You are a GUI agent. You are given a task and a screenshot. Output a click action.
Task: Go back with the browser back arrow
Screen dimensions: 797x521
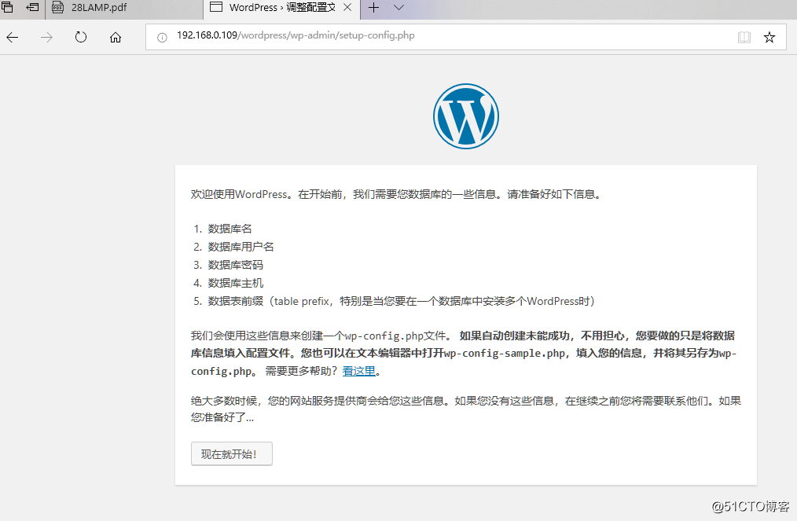13,37
